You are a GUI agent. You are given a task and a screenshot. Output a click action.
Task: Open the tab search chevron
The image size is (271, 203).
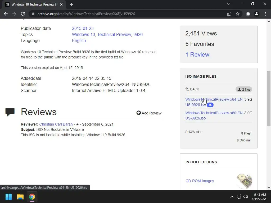click(x=228, y=4)
